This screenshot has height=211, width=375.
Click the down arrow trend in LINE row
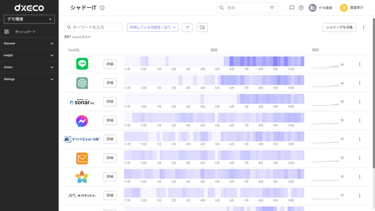pyautogui.click(x=342, y=64)
